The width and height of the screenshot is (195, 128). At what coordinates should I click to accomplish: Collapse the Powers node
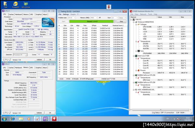(x=136, y=70)
